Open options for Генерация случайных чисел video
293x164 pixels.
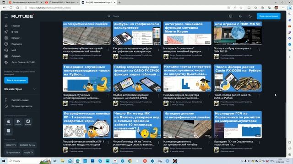pos(108,96)
